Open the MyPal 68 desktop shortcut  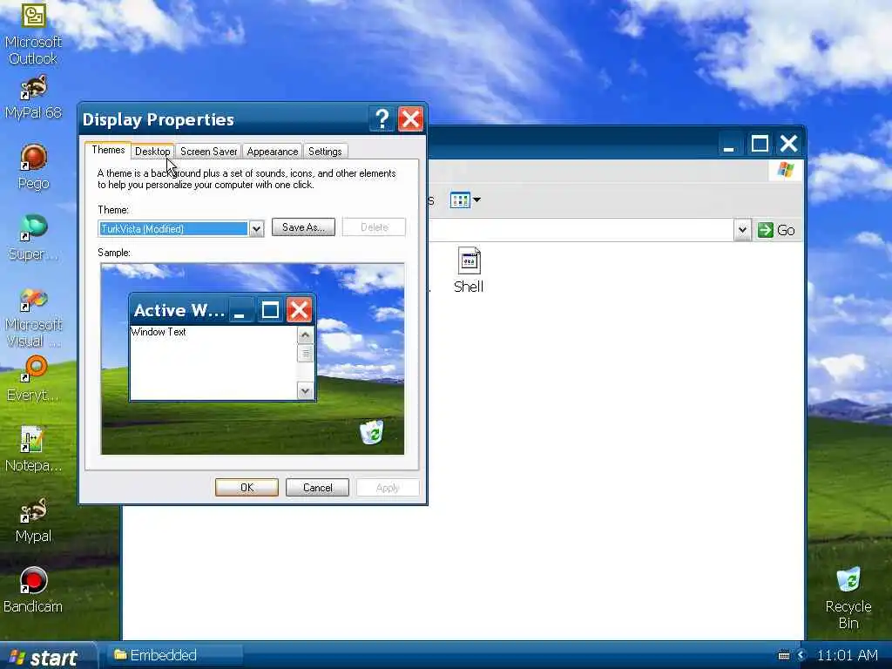(x=33, y=97)
